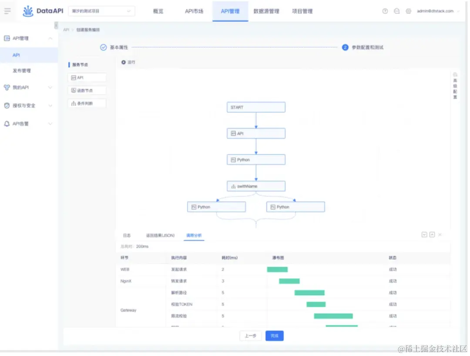Viewport: 470px width, 356px height.
Task: Click the 参数配置和测试 step label
Action: [368, 47]
